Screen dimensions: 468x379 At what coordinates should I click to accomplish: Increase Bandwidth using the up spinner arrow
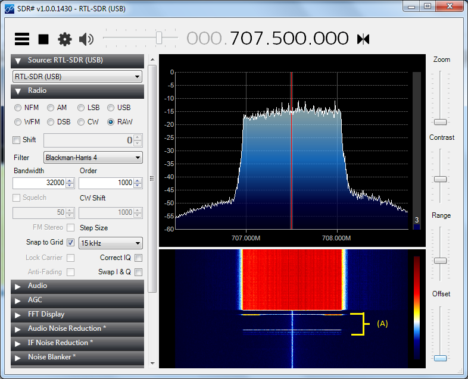point(70,180)
